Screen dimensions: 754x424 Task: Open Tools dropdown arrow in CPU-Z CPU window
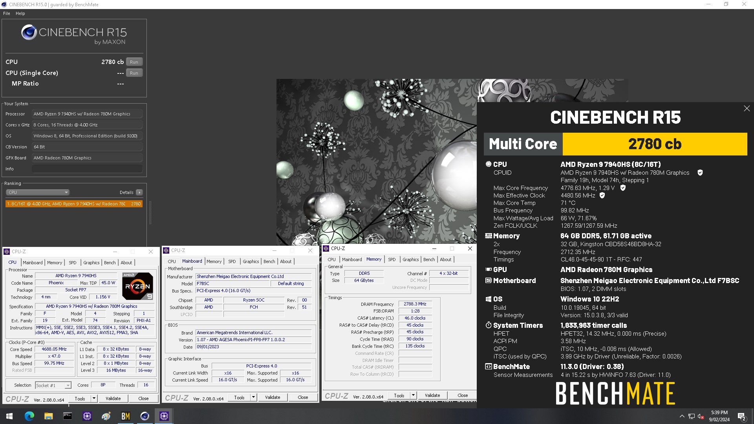point(94,398)
